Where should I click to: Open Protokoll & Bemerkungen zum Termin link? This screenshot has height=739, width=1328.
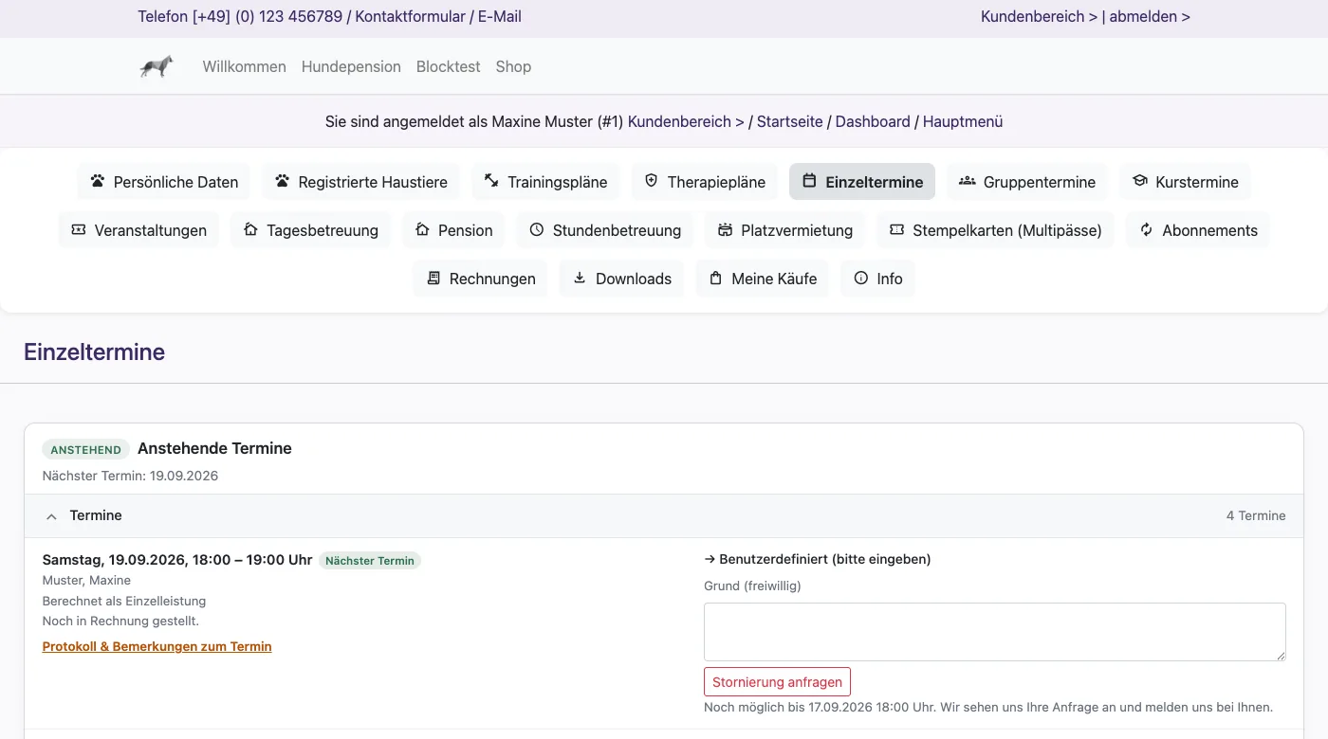click(157, 646)
